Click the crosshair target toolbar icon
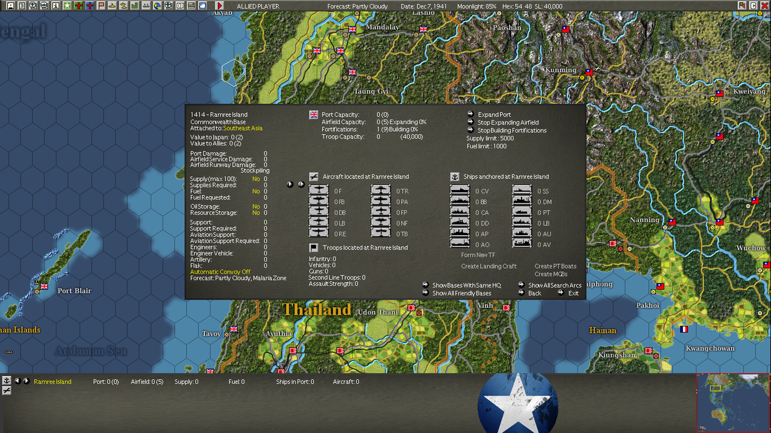The width and height of the screenshot is (771, 433). pos(168,6)
